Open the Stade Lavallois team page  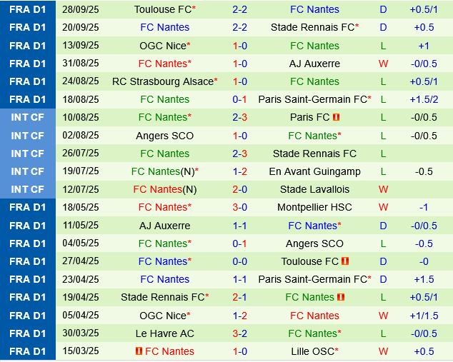(314, 189)
